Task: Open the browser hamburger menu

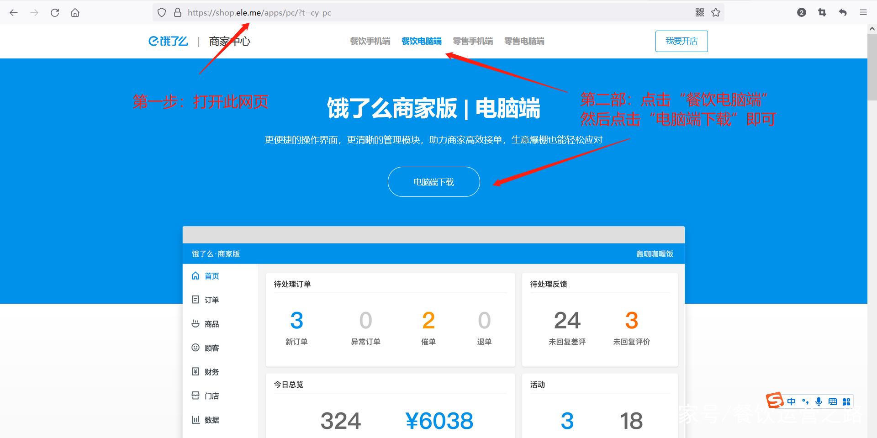Action: [863, 12]
